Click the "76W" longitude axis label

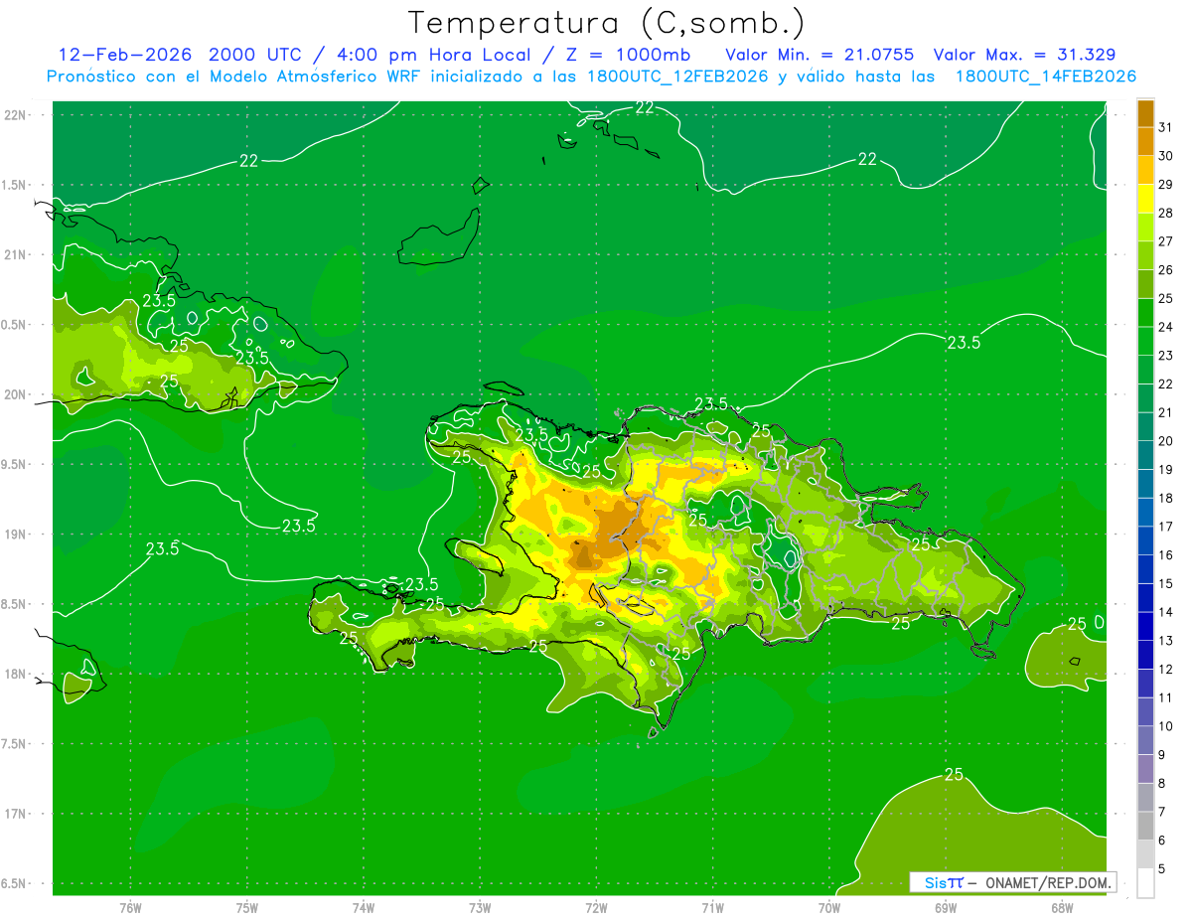pyautogui.click(x=130, y=907)
